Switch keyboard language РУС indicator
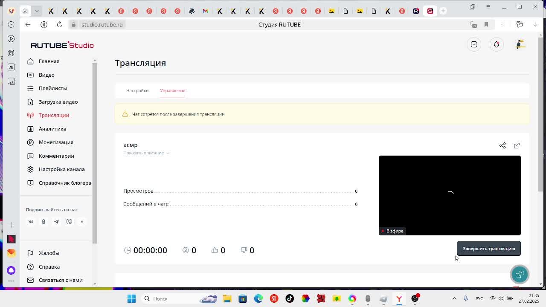The height and width of the screenshot is (307, 546). coord(479,298)
